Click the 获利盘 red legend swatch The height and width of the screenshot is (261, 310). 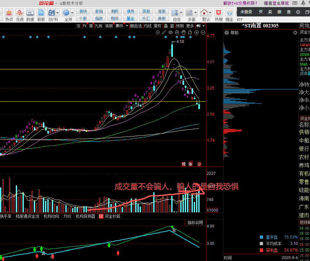(x=261, y=250)
